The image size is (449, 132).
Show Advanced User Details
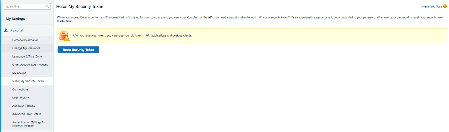click(x=27, y=114)
